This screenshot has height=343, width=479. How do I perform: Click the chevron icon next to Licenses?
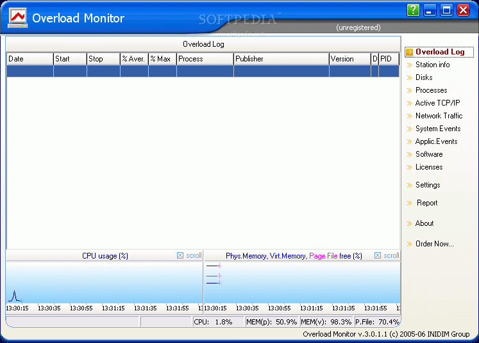[409, 168]
